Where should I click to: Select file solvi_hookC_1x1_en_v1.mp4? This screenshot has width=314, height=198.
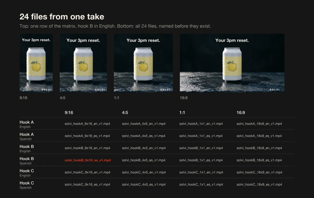click(x=201, y=172)
